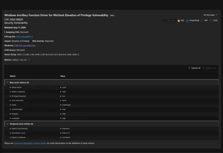223x153 pixels.
Task: Click 'Impact: Elevation of Privilege' text
Action: coord(17,41)
